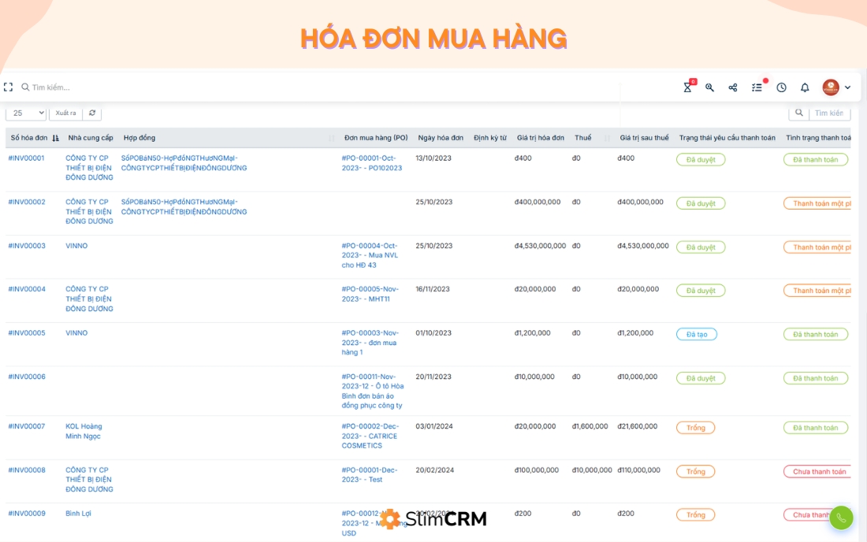867x542 pixels.
Task: Click the table search magnifier icon
Action: click(x=799, y=113)
